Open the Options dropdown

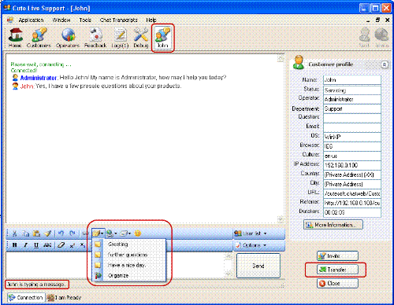point(251,245)
